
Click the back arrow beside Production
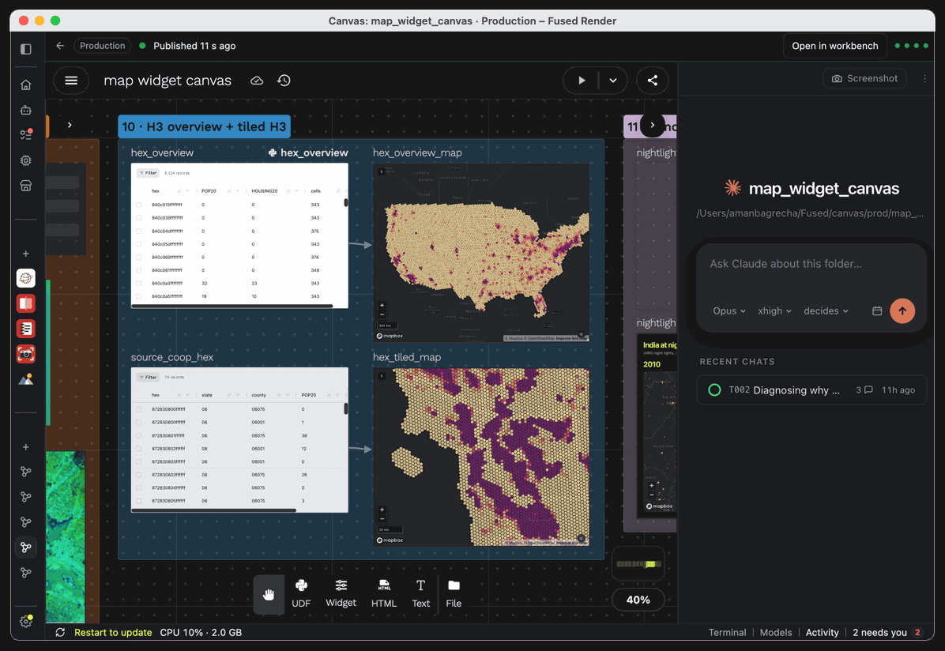click(60, 46)
